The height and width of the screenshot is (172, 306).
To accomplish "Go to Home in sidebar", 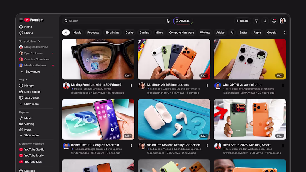I will pyautogui.click(x=26, y=27).
